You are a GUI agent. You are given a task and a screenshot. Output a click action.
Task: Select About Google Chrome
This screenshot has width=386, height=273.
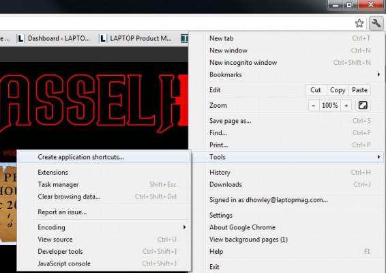[x=286, y=227]
